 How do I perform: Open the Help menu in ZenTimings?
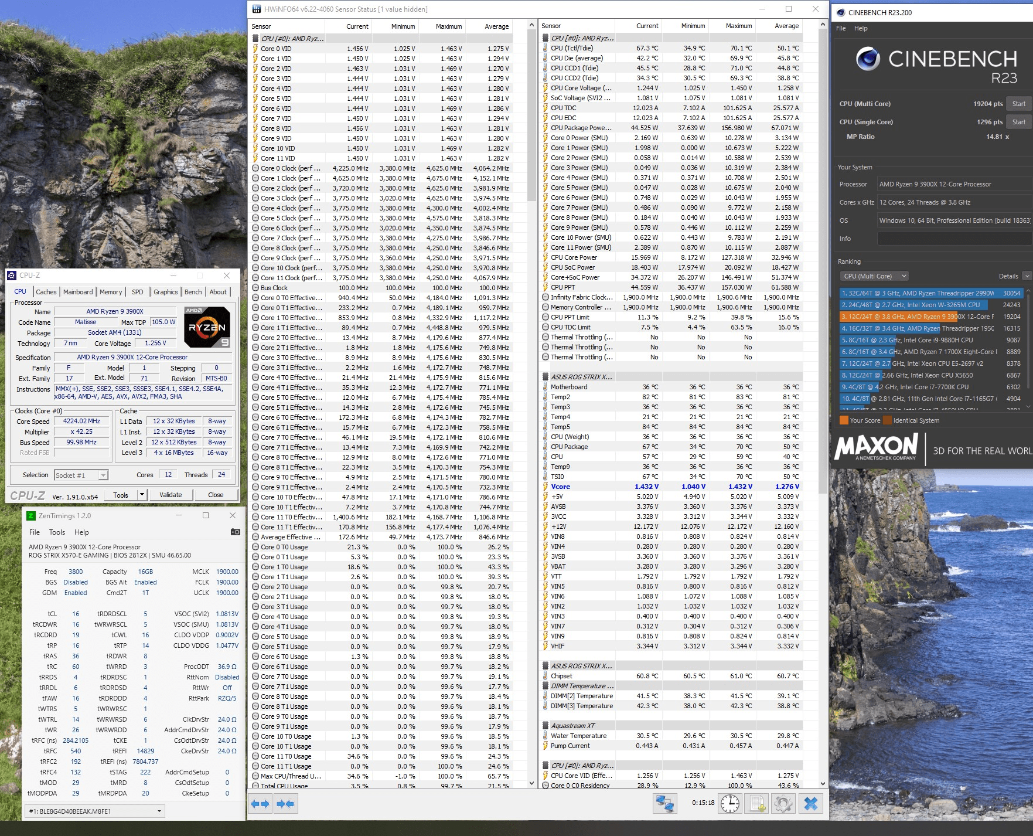click(81, 532)
